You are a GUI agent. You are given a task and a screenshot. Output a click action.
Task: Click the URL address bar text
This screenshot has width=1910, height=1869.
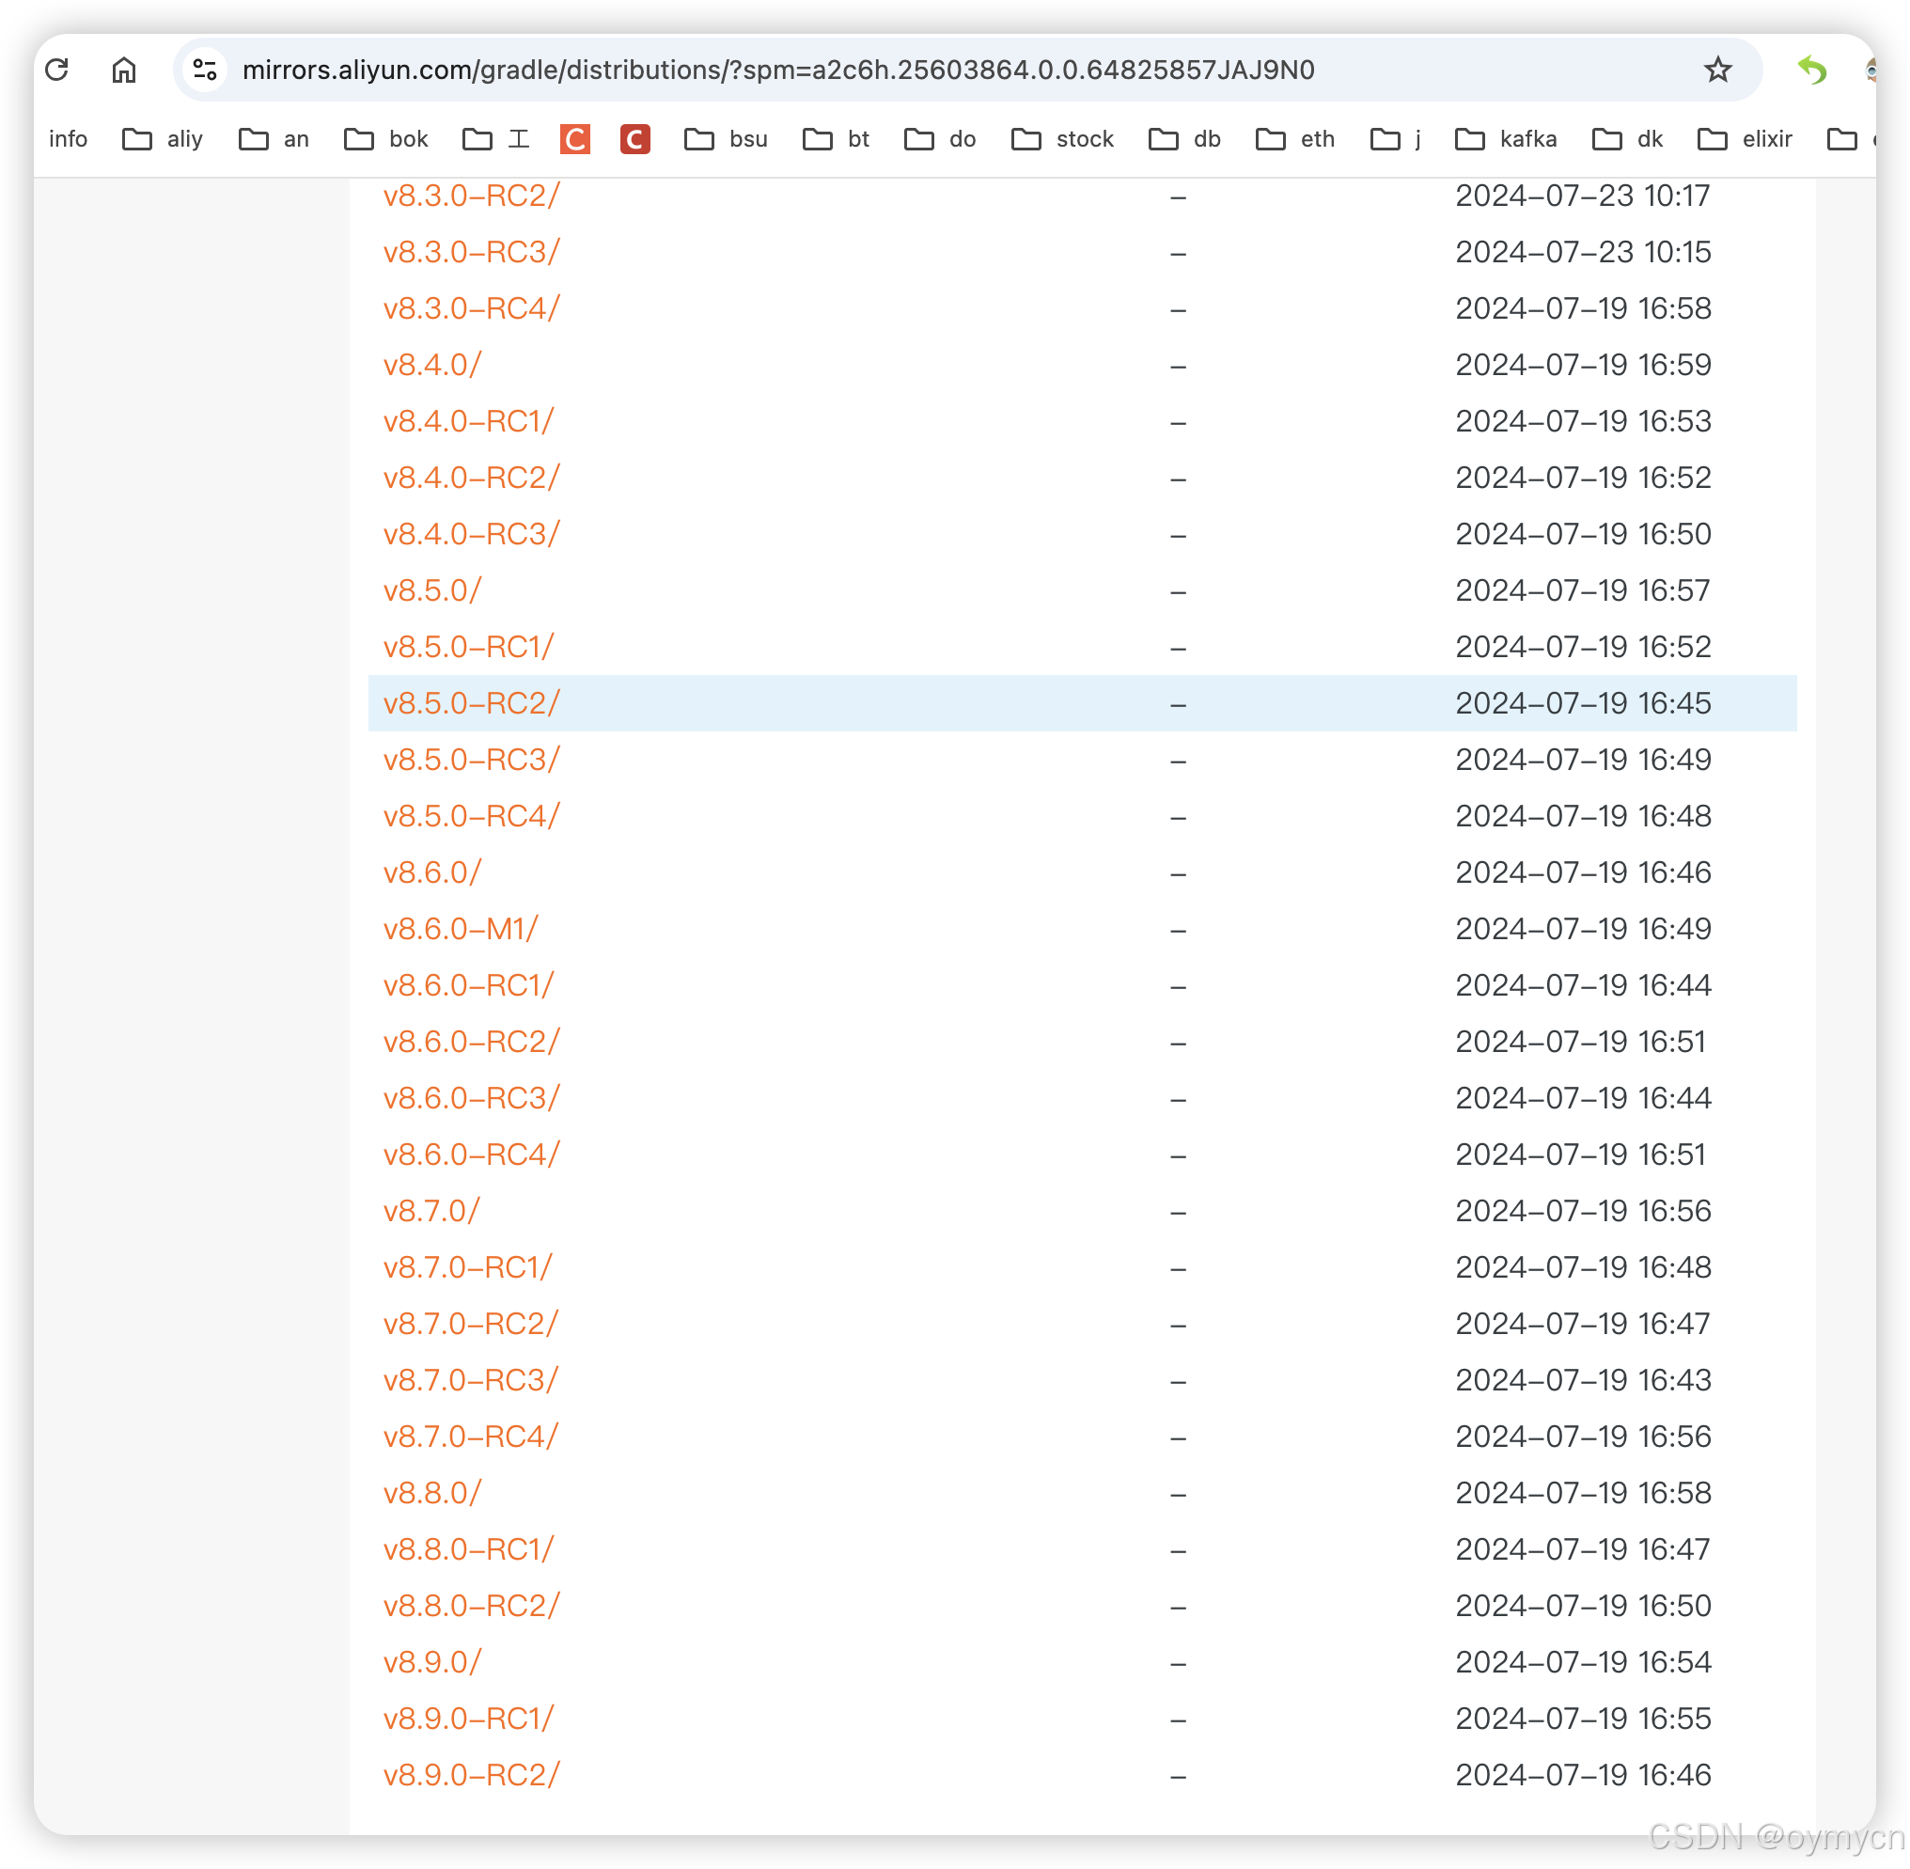click(x=777, y=70)
